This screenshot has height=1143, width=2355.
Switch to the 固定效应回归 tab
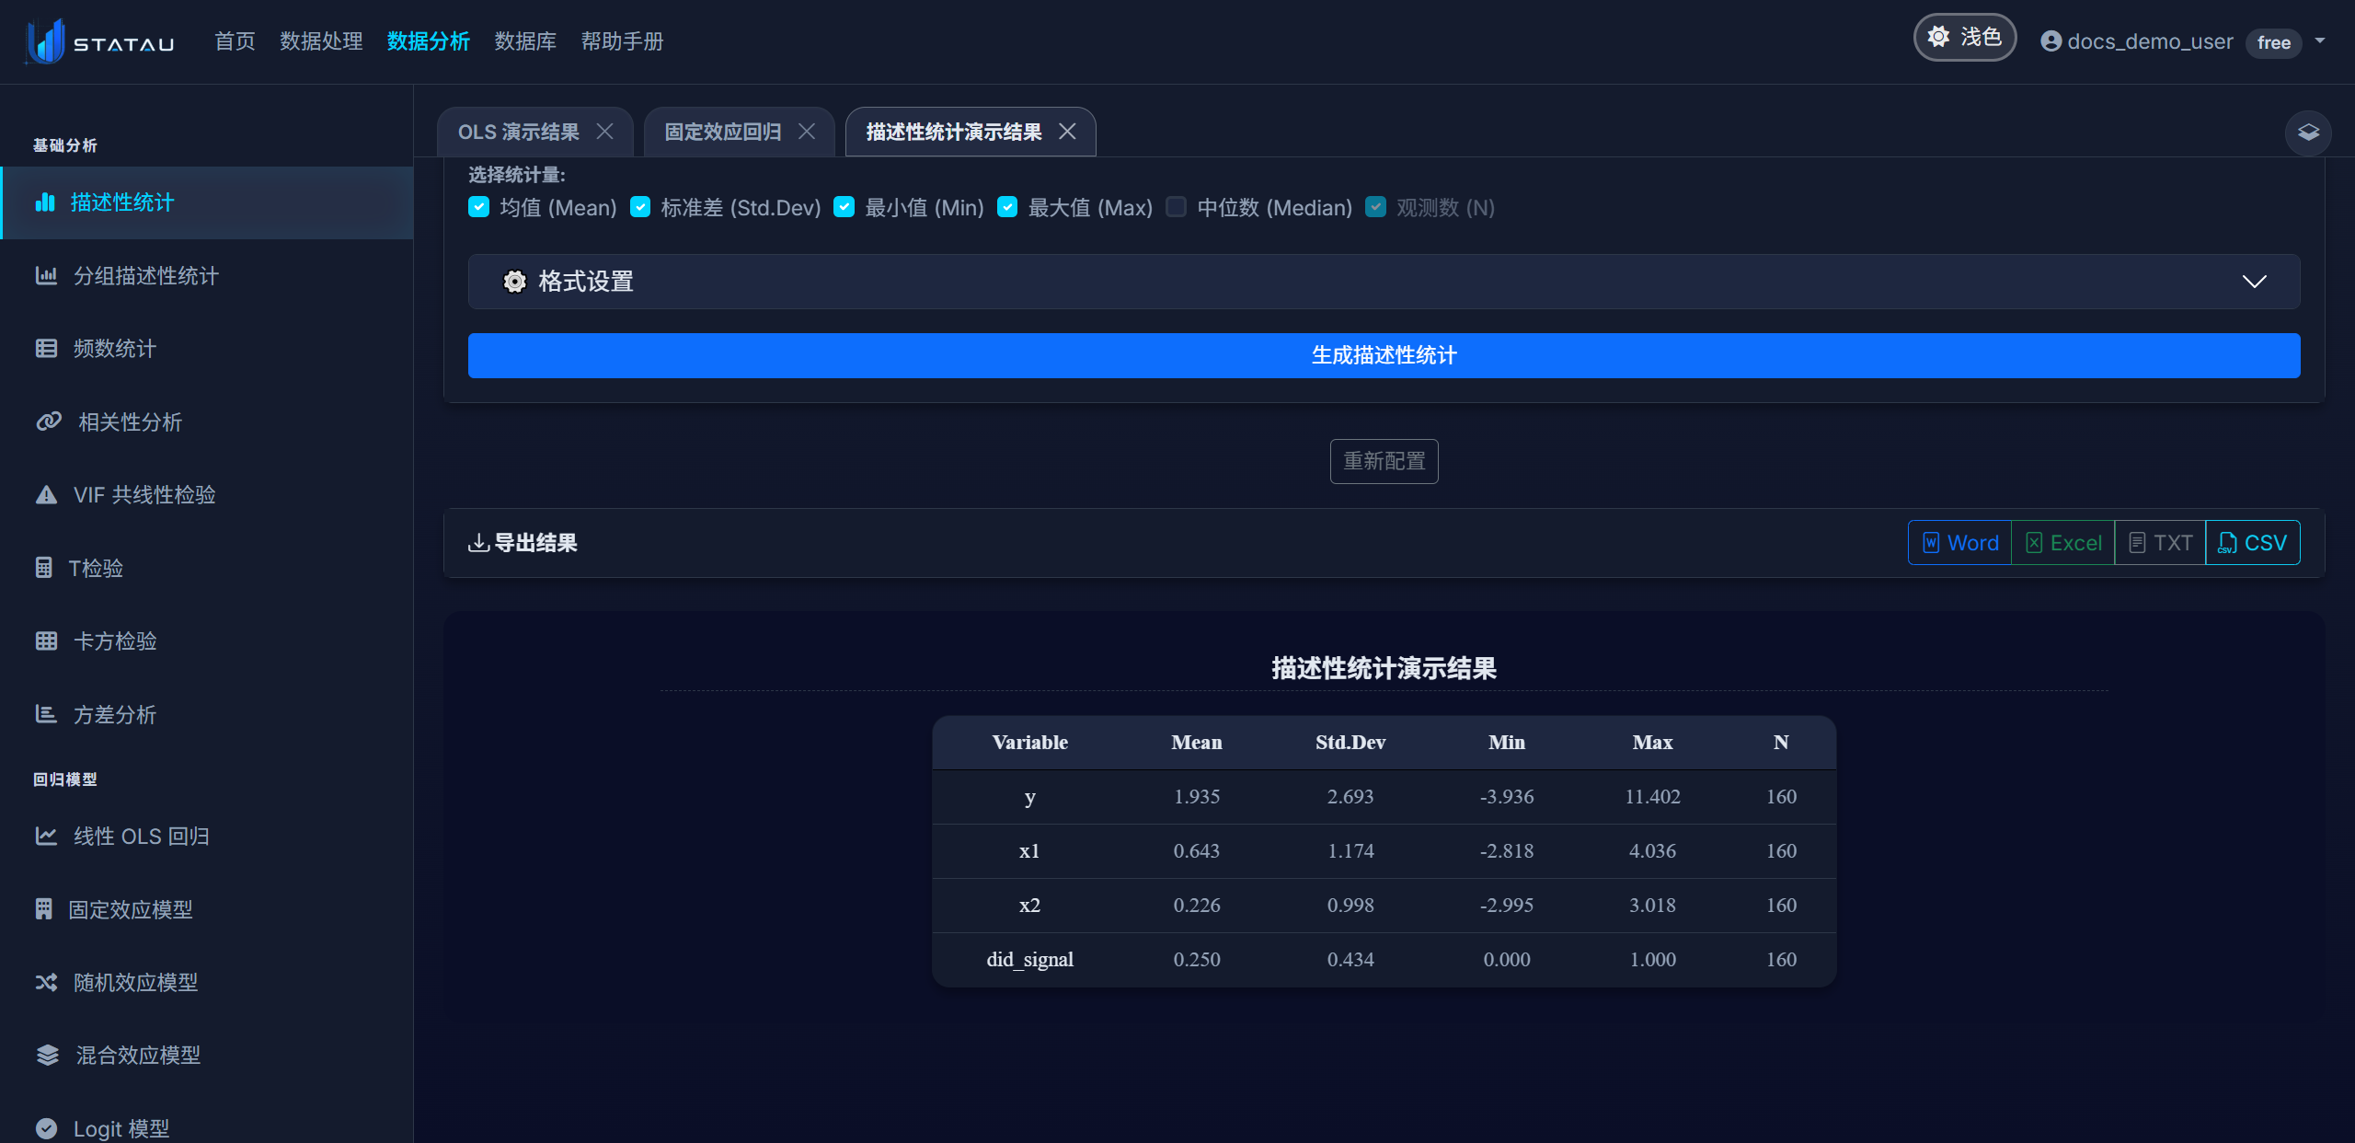(723, 132)
